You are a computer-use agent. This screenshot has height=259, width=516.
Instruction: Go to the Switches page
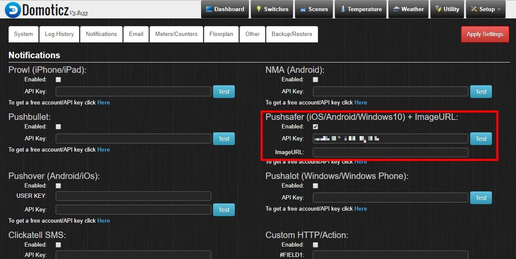(272, 9)
